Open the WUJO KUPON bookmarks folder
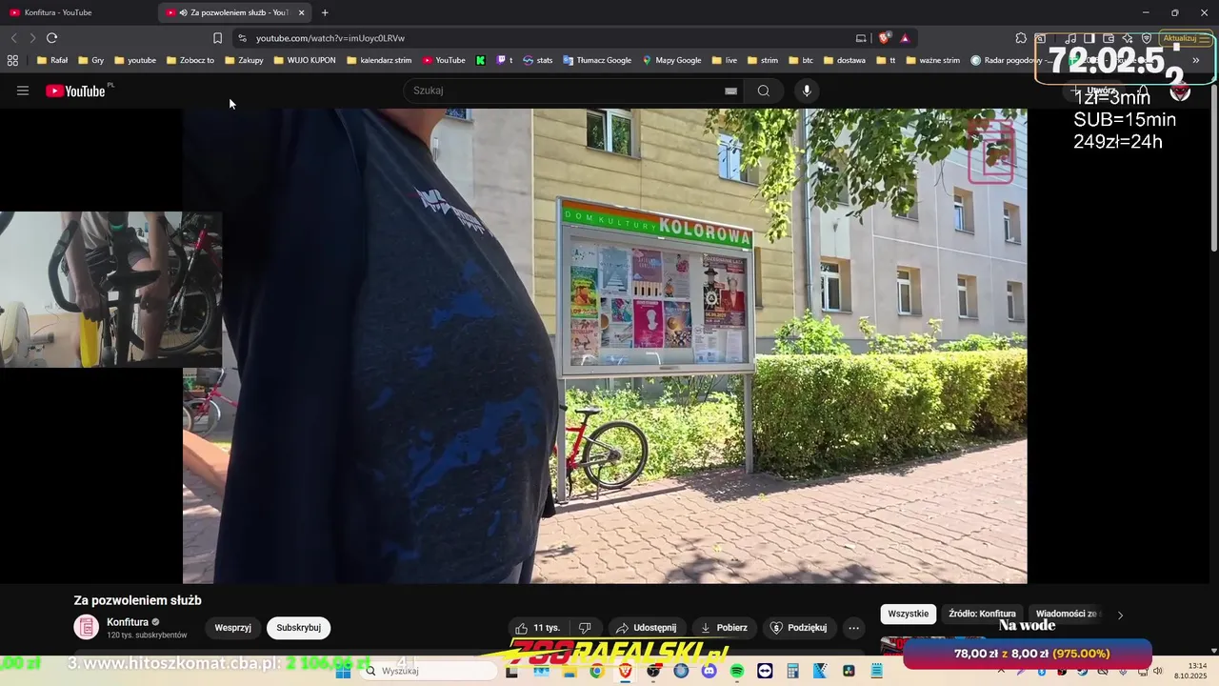The width and height of the screenshot is (1219, 686). [x=305, y=60]
